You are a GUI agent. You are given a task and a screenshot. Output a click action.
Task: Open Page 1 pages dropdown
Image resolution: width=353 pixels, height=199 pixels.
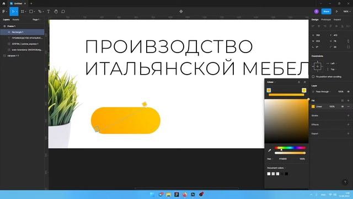pos(36,20)
